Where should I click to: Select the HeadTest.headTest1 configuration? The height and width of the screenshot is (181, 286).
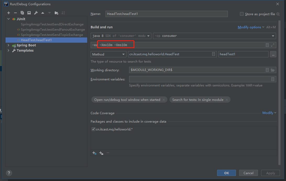(46, 40)
